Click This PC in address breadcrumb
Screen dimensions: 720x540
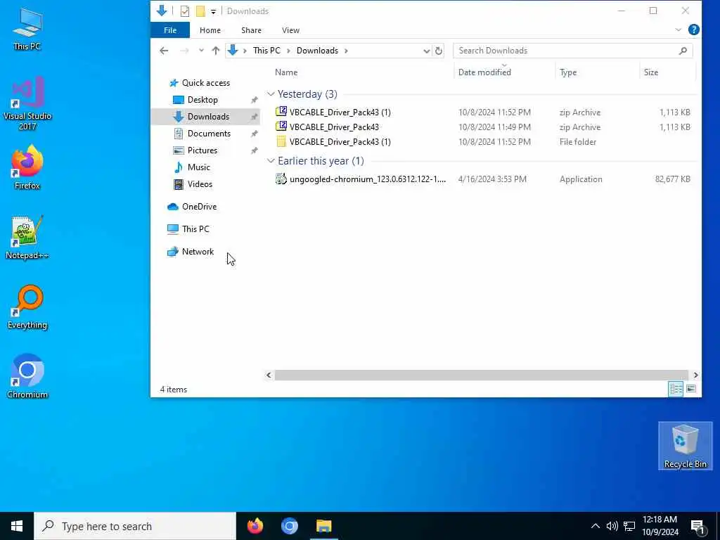tap(266, 51)
